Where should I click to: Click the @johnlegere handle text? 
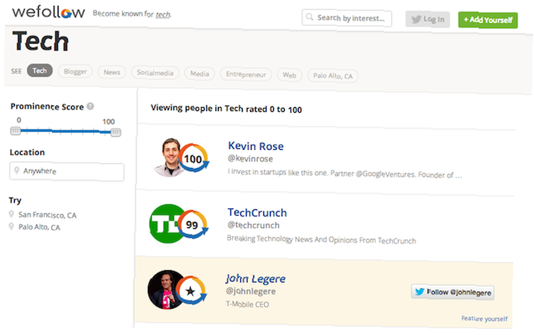250,291
